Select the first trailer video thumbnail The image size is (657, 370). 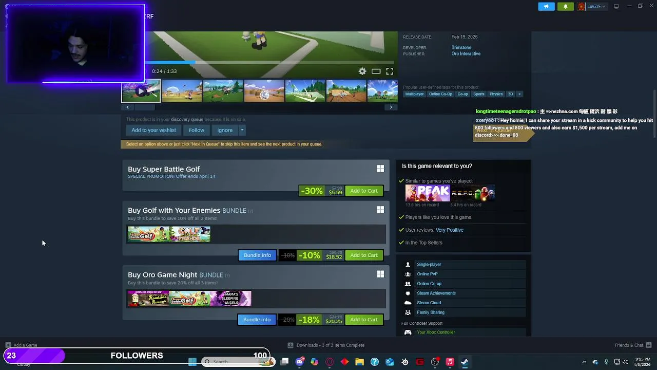(141, 91)
